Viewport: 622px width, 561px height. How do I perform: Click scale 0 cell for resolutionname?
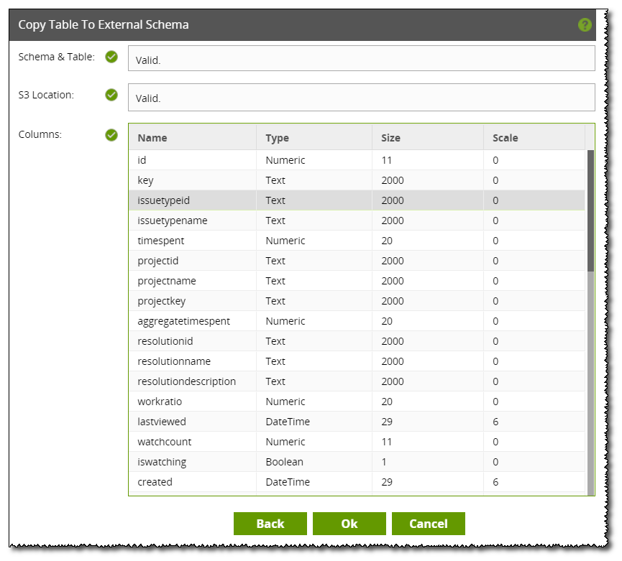[x=534, y=361]
